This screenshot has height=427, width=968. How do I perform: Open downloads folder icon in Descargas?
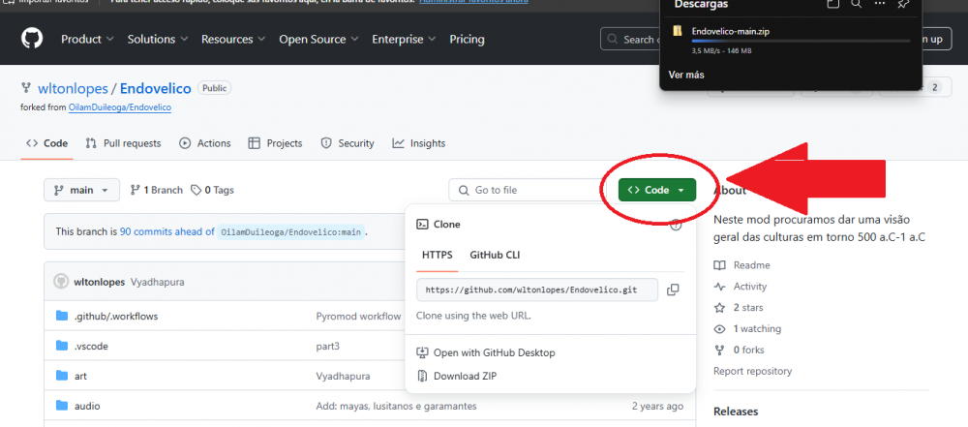(833, 4)
